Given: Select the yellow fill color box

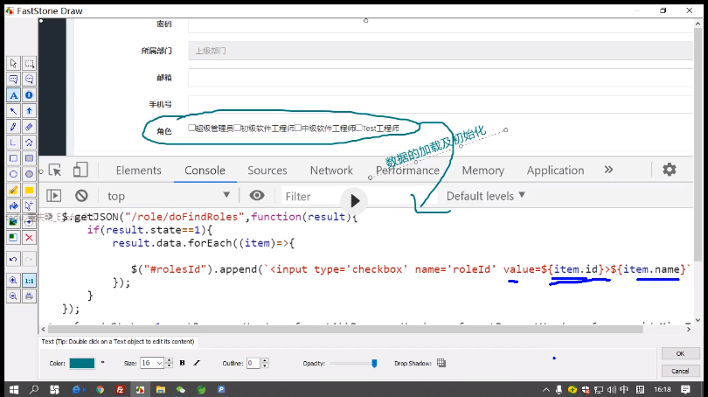Looking at the screenshot, I should click(29, 190).
